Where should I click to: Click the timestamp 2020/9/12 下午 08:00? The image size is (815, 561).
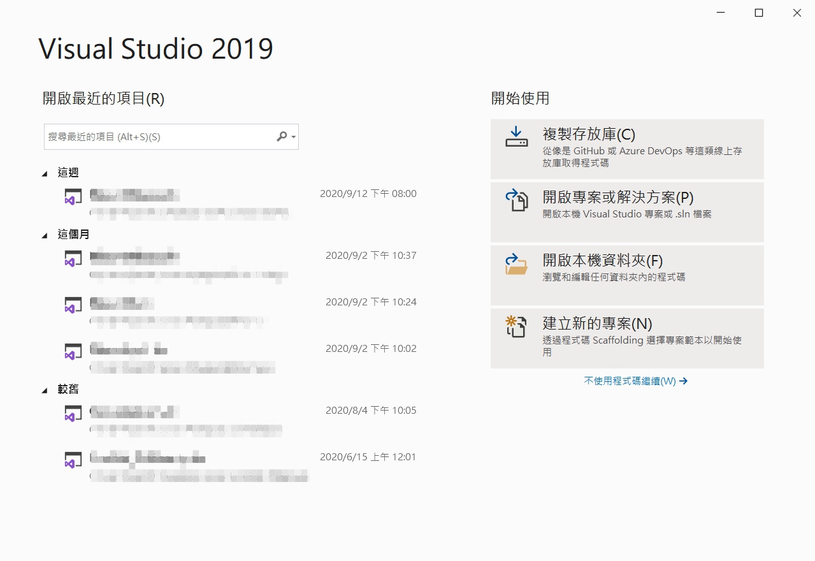coord(368,194)
